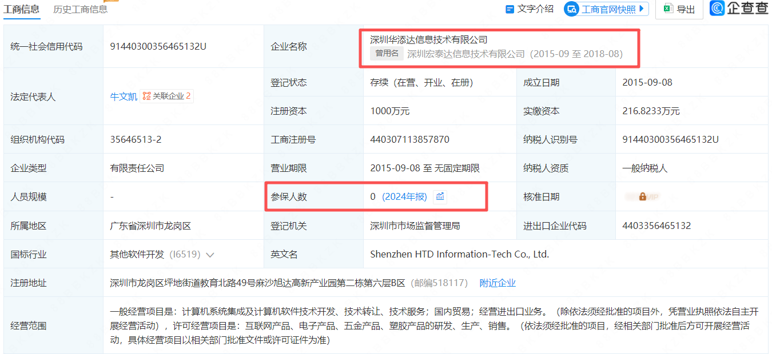
Task: Click the 导出 export button
Action: coord(679,9)
